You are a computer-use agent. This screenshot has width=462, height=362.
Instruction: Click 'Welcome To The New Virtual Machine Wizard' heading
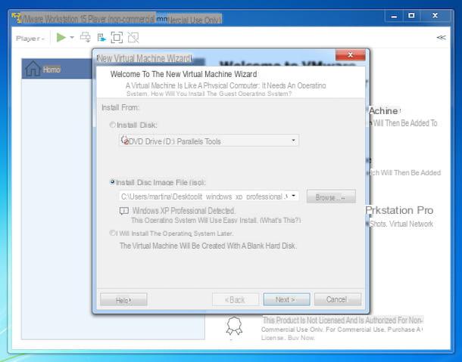183,74
